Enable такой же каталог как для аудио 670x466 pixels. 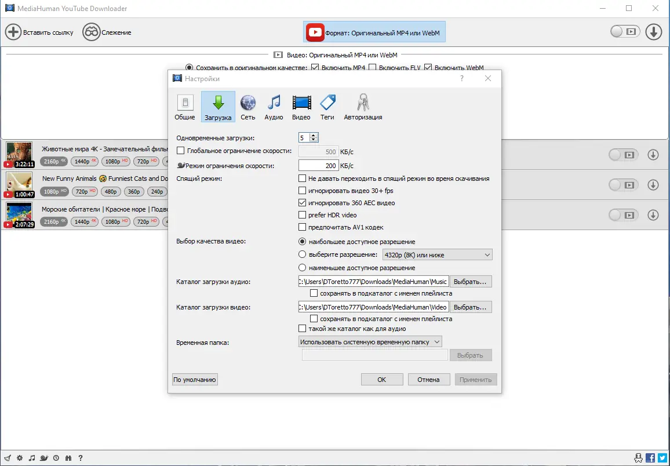[x=302, y=329]
